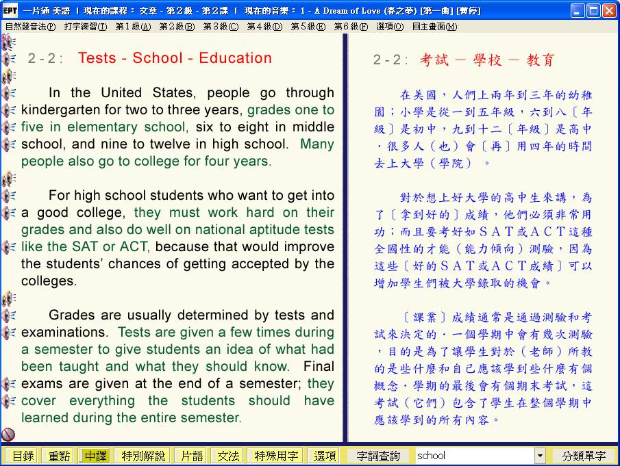Screen dimensions: 620x466
Task: Click speaker icon next to "kindergarten for two"
Action: click(x=8, y=110)
